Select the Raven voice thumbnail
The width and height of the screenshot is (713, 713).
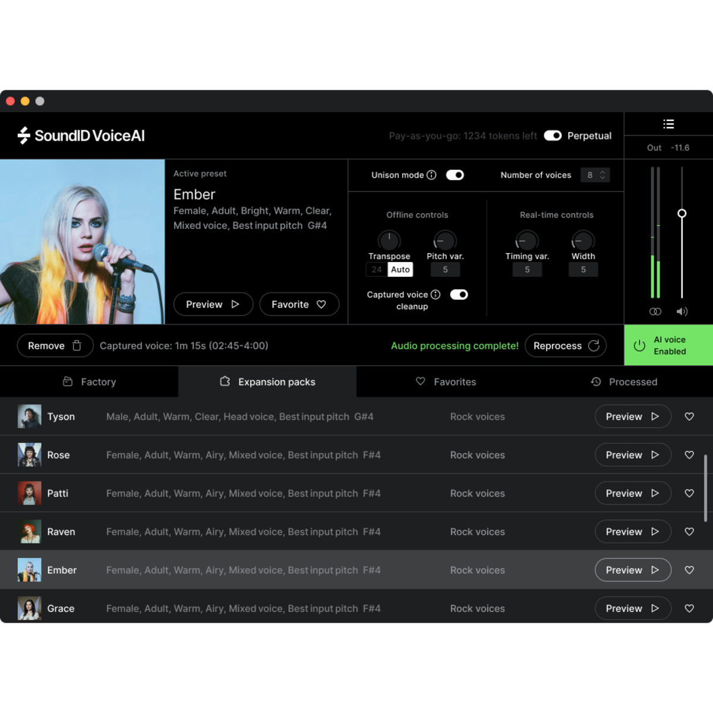[29, 532]
